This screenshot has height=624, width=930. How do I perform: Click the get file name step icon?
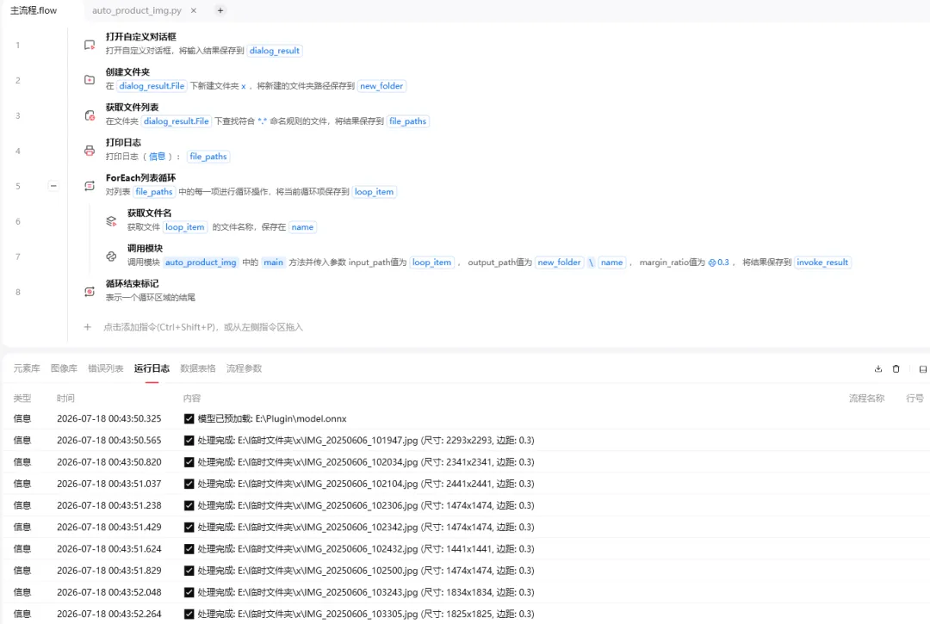pos(111,221)
